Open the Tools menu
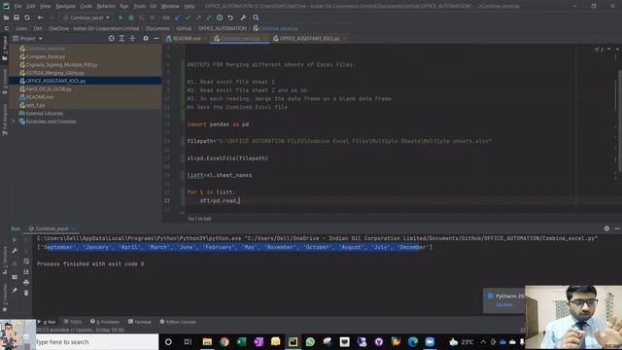The image size is (622, 350). point(139,6)
